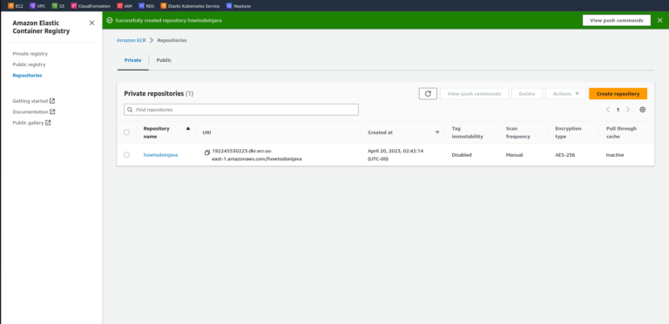Screen dimensions: 669x324
Task: Open Documentation external link
Action: 34,111
